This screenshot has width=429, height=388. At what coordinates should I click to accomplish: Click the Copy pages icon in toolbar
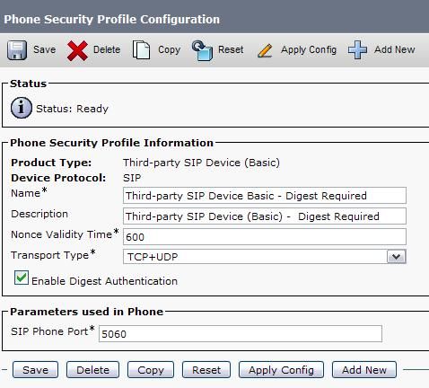141,49
